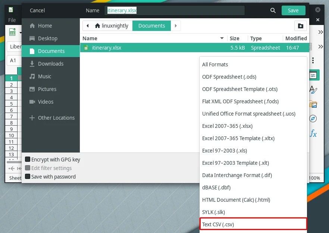
Task: Open the Functions panel using the fx icon
Action: 313,133
